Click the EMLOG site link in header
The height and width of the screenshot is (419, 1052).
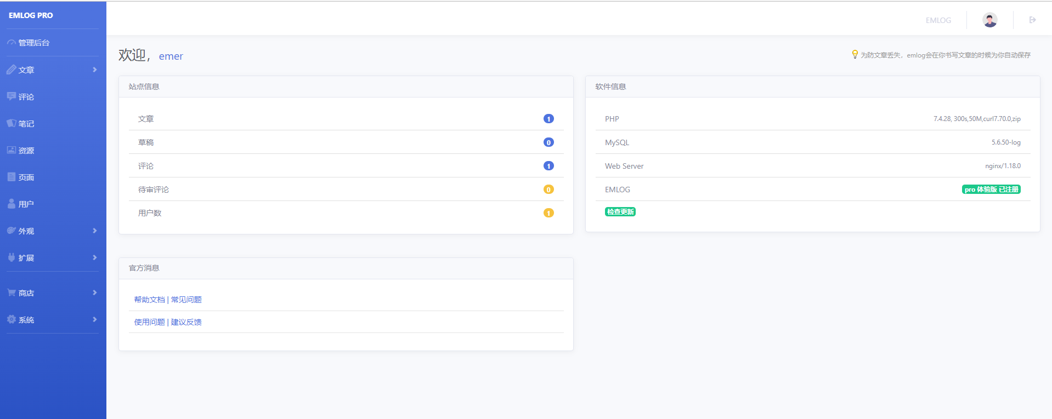tap(938, 20)
